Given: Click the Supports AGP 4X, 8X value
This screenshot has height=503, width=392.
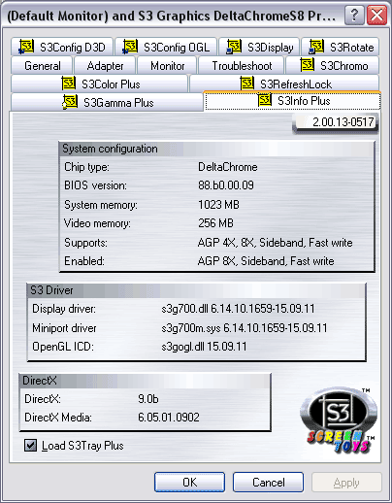Looking at the screenshot, I should pyautogui.click(x=275, y=243).
